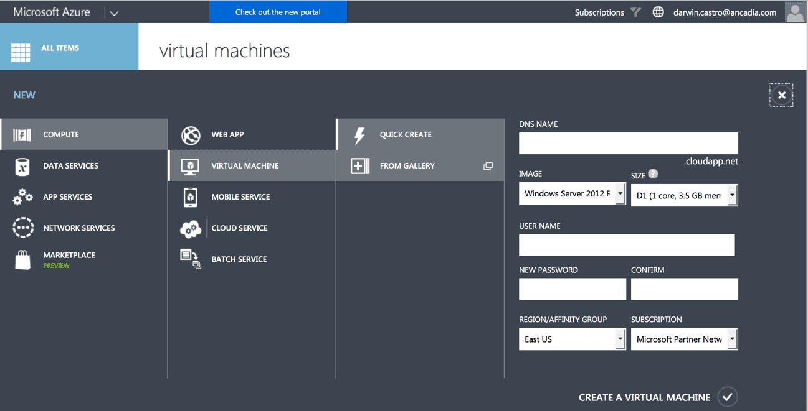808x411 pixels.
Task: Choose Batch Service from service list
Action: [252, 259]
